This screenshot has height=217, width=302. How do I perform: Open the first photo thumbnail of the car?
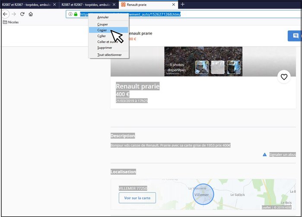[x=202, y=67]
